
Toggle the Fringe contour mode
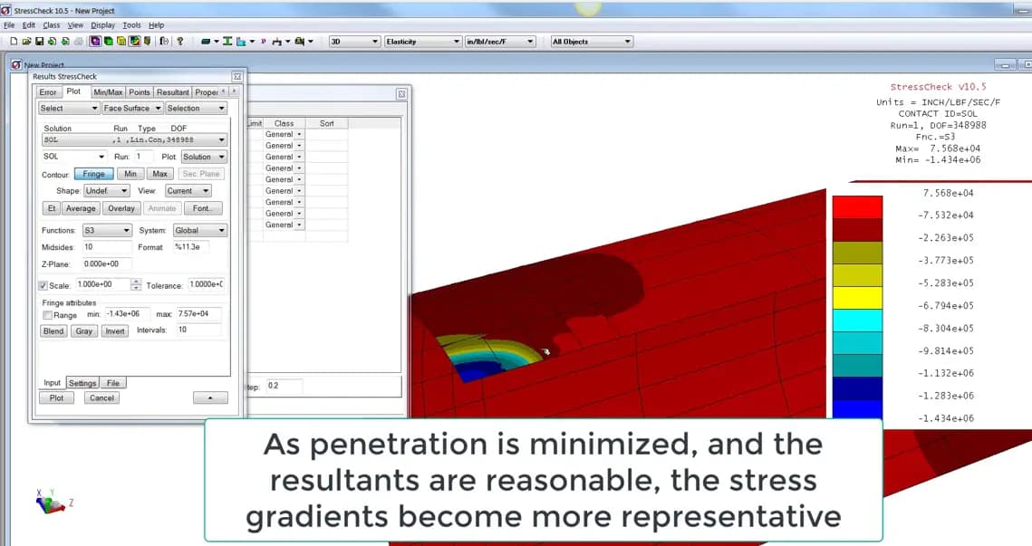(93, 173)
